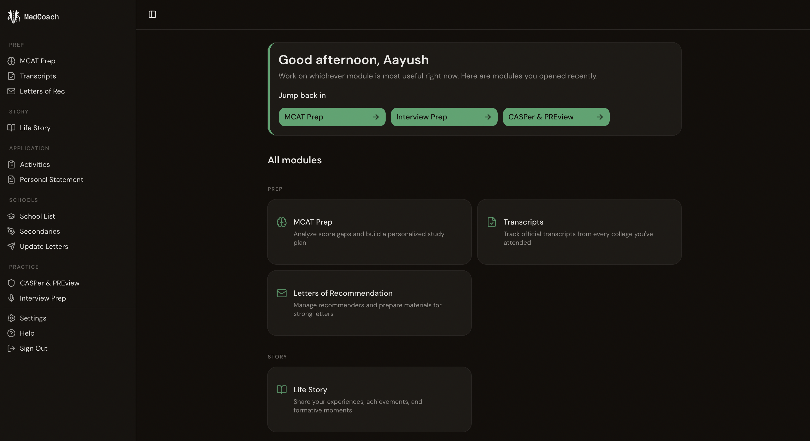Open Life Story book icon in sidebar
The height and width of the screenshot is (441, 810).
pos(11,128)
